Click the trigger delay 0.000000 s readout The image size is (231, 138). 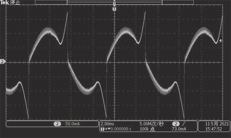click(x=121, y=129)
